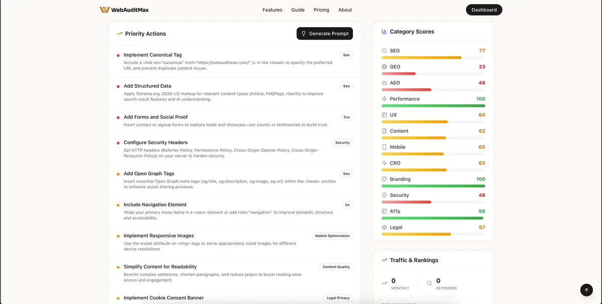Open the Dashboard
The width and height of the screenshot is (602, 304).
[x=484, y=10]
